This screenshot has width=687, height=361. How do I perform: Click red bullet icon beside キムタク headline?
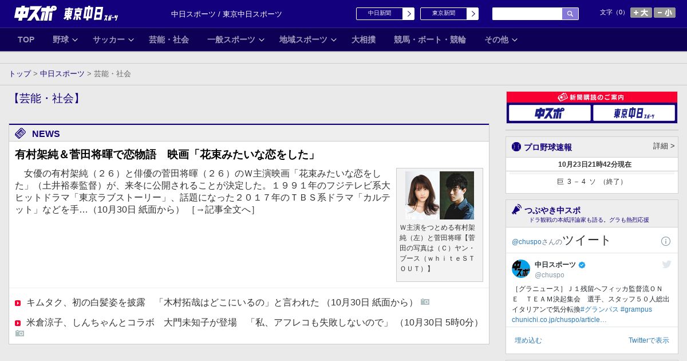tap(18, 303)
